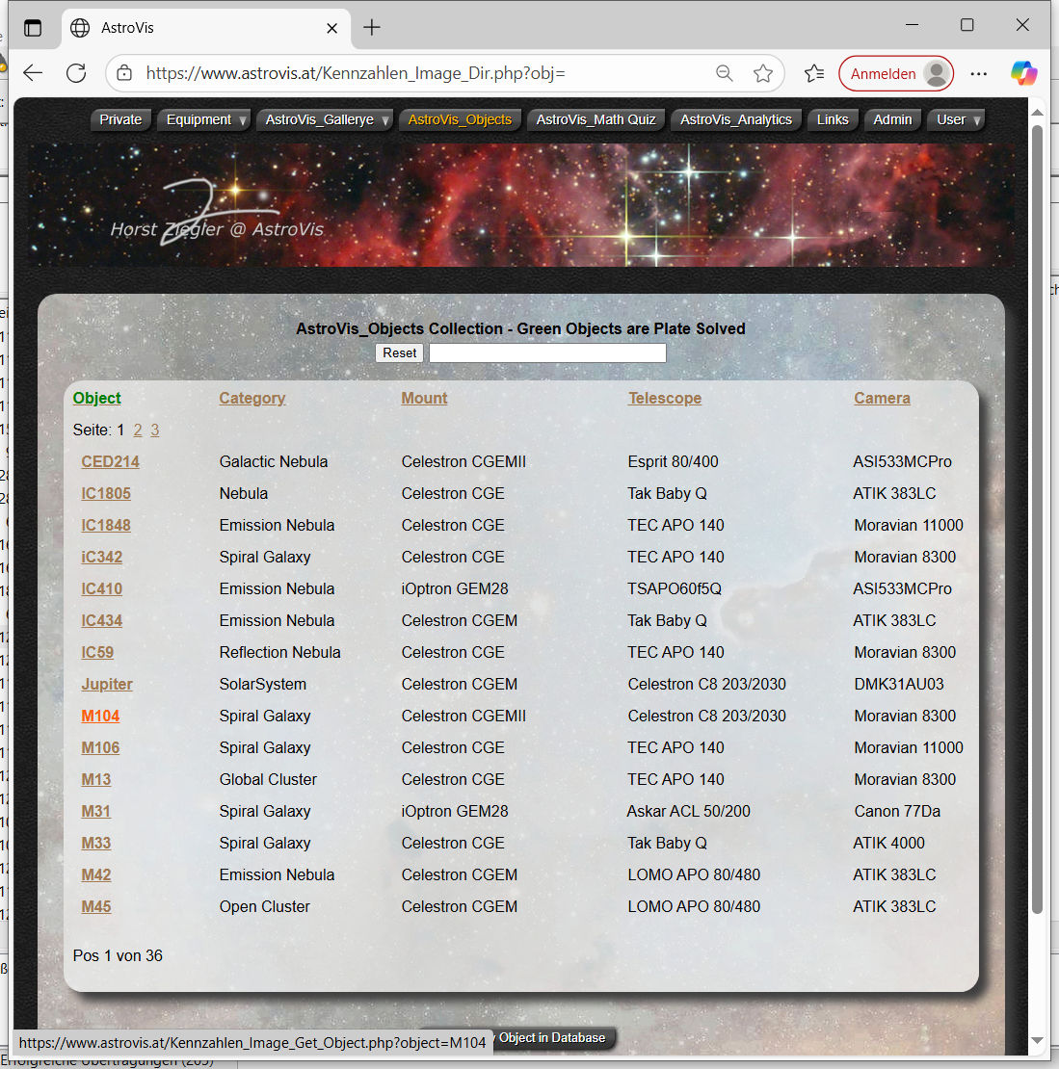Click the search text field beside Reset
This screenshot has width=1059, height=1069.
(547, 352)
